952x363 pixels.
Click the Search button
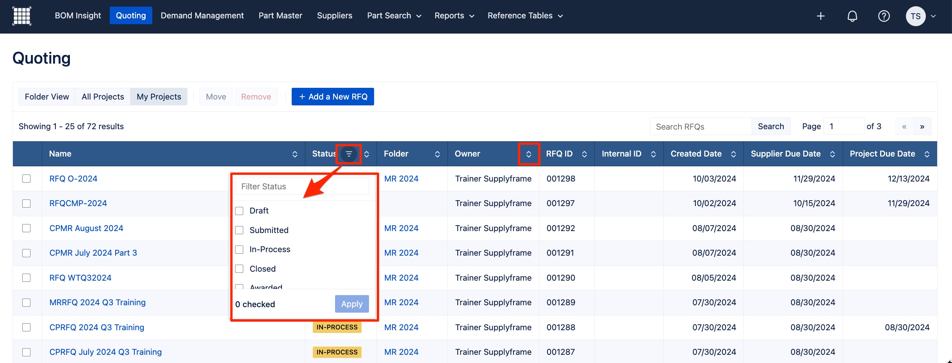point(771,126)
